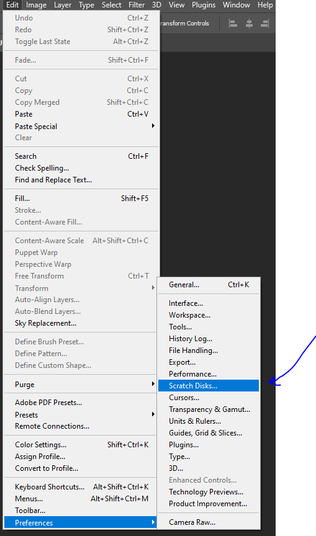Click the align right edges icon
Image resolution: width=316 pixels, height=536 pixels.
pyautogui.click(x=264, y=24)
